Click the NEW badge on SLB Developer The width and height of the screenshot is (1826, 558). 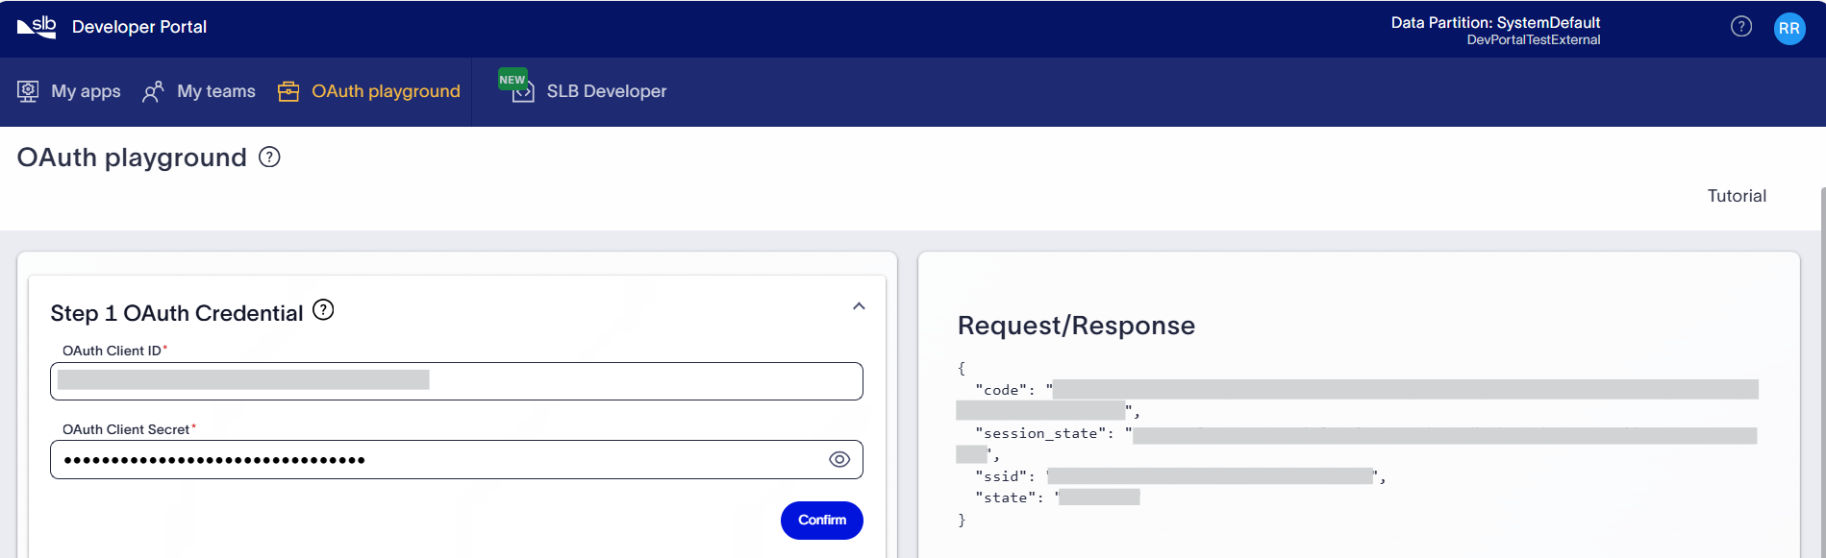[x=513, y=79]
